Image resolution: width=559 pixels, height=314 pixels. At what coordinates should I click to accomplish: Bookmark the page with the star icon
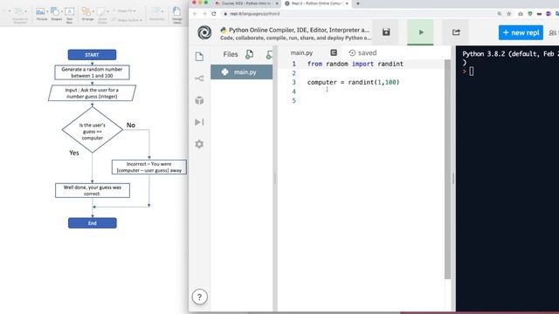click(508, 14)
